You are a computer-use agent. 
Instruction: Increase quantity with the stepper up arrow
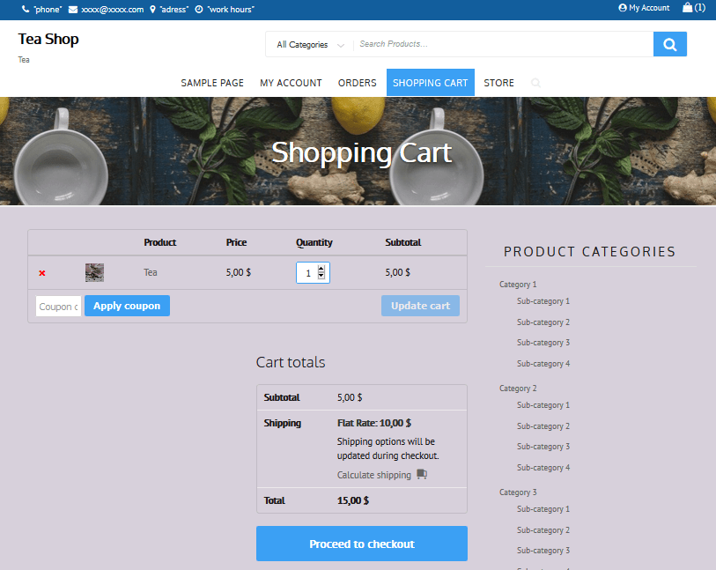pos(321,268)
